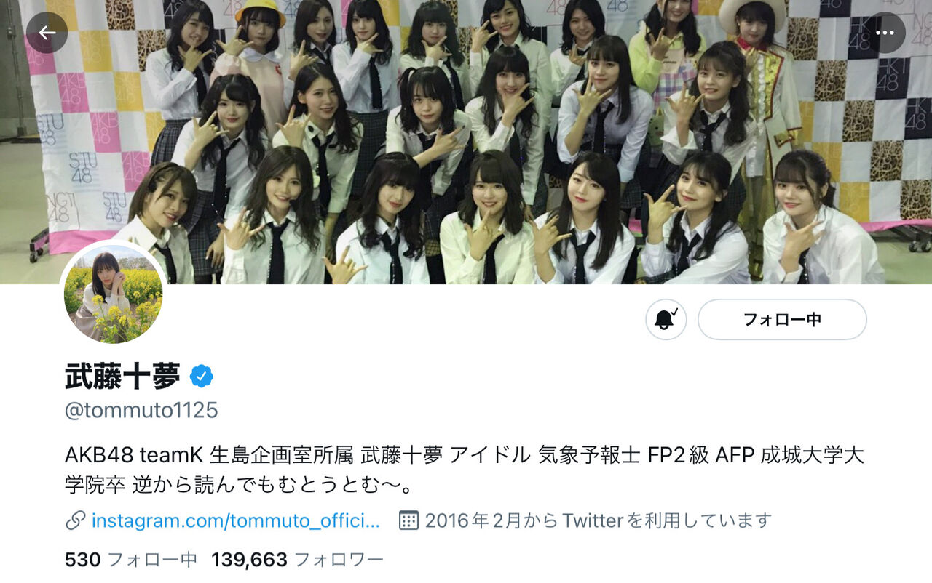Viewport: 932px width, 583px height.
Task: Click the bio line starting AKB48 teamK
Action: click(x=465, y=456)
